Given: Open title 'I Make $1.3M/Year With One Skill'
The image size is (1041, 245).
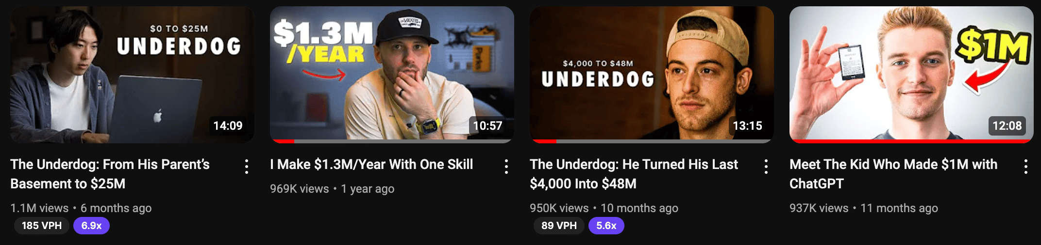Looking at the screenshot, I should pos(371,164).
